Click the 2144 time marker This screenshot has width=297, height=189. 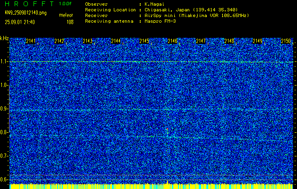click(116, 41)
